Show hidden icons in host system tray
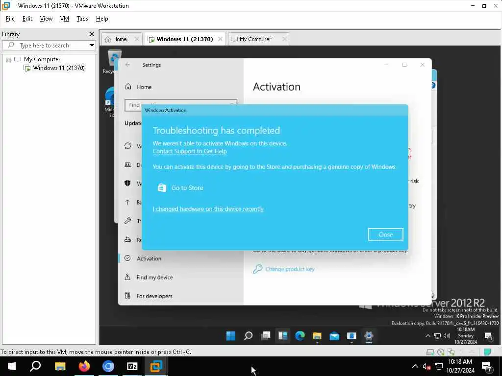This screenshot has width=502, height=376. pos(415,366)
